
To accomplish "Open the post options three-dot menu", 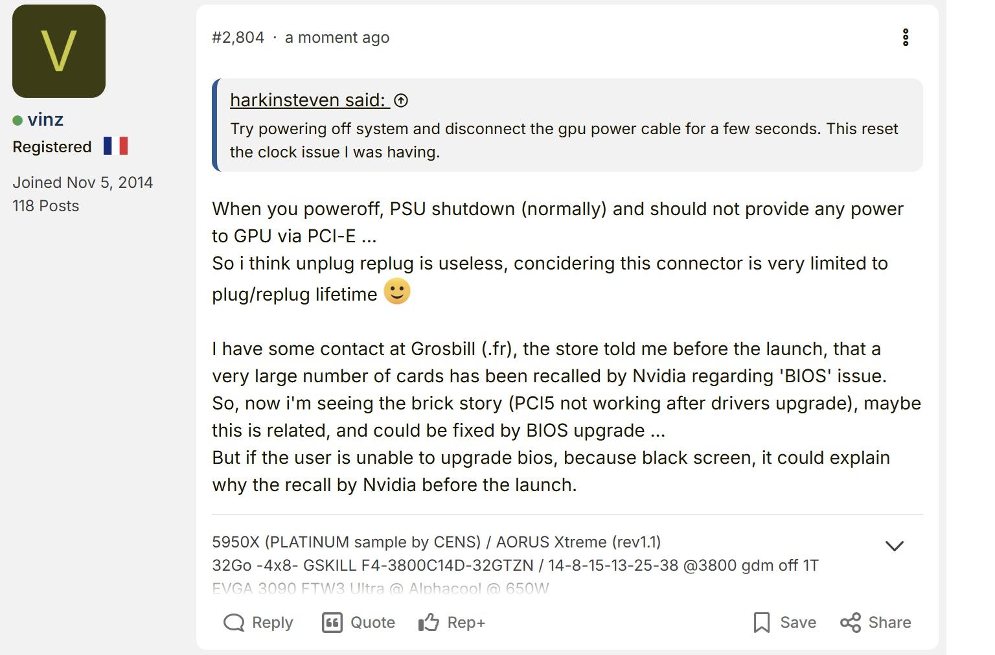I will point(906,38).
